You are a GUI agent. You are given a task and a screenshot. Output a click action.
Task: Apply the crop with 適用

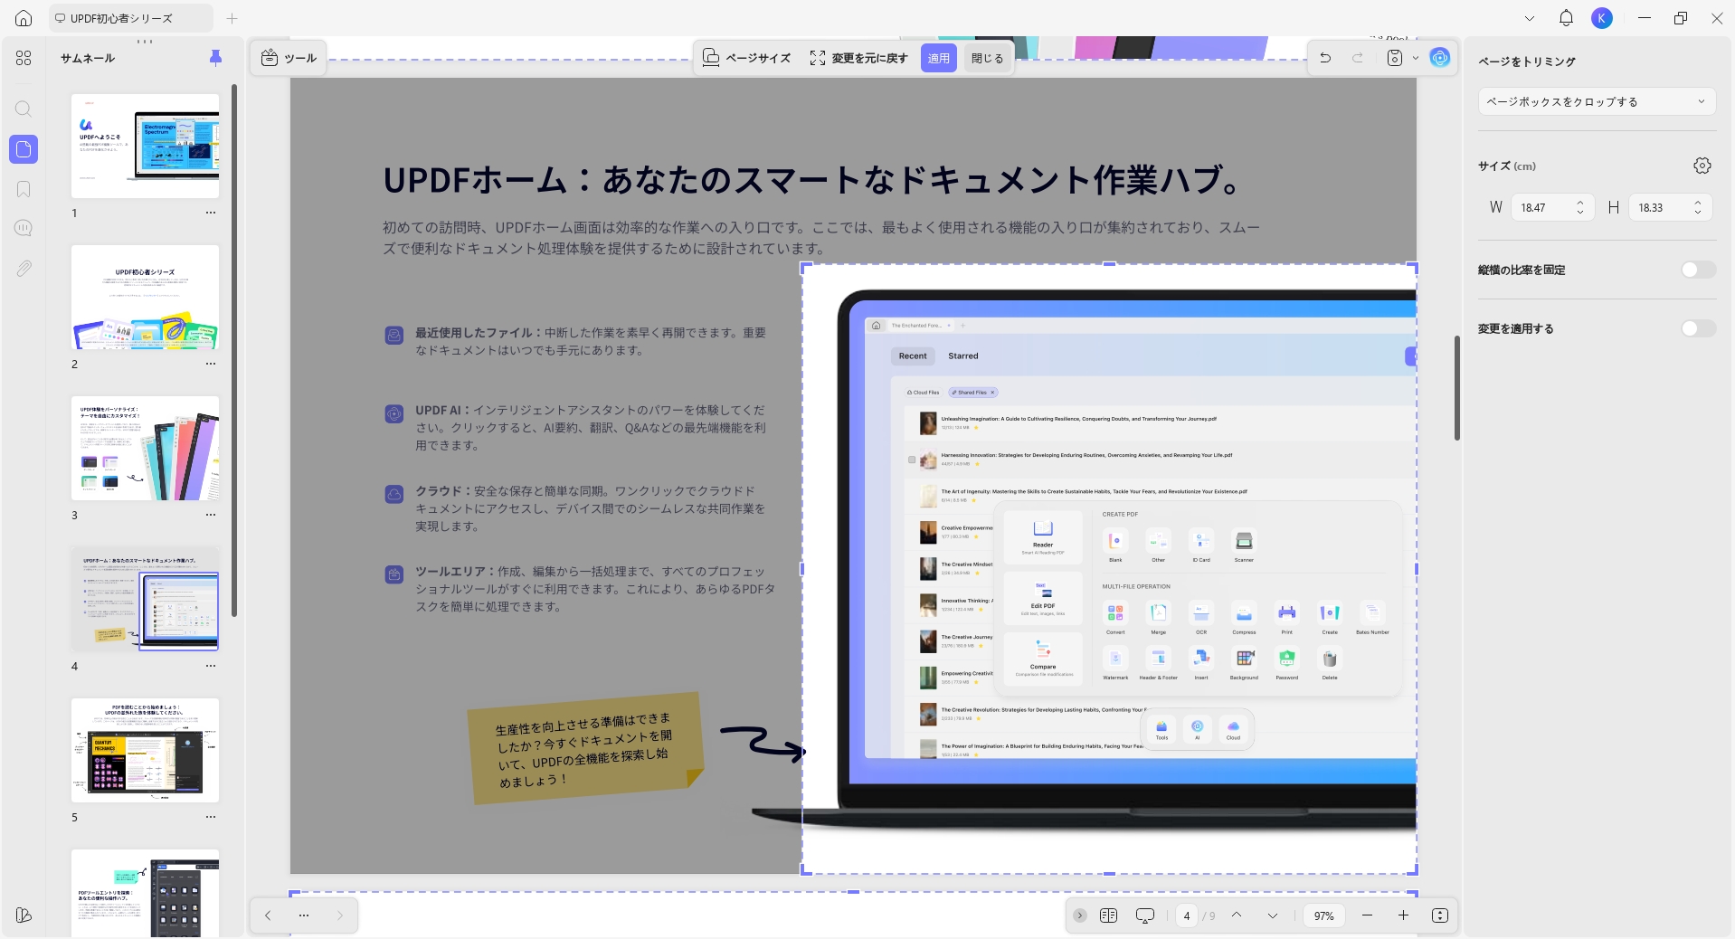[939, 58]
